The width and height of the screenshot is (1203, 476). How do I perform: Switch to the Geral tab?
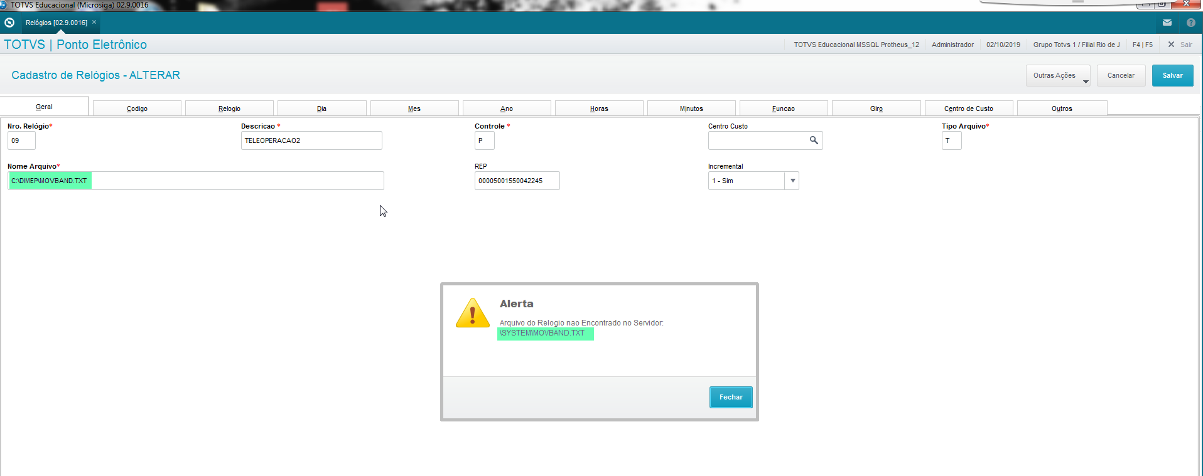(x=44, y=107)
